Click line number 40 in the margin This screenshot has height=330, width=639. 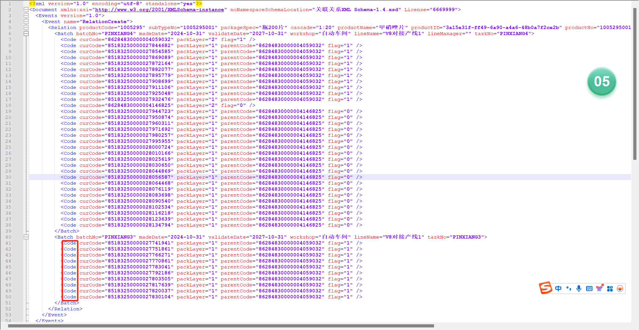(8, 237)
